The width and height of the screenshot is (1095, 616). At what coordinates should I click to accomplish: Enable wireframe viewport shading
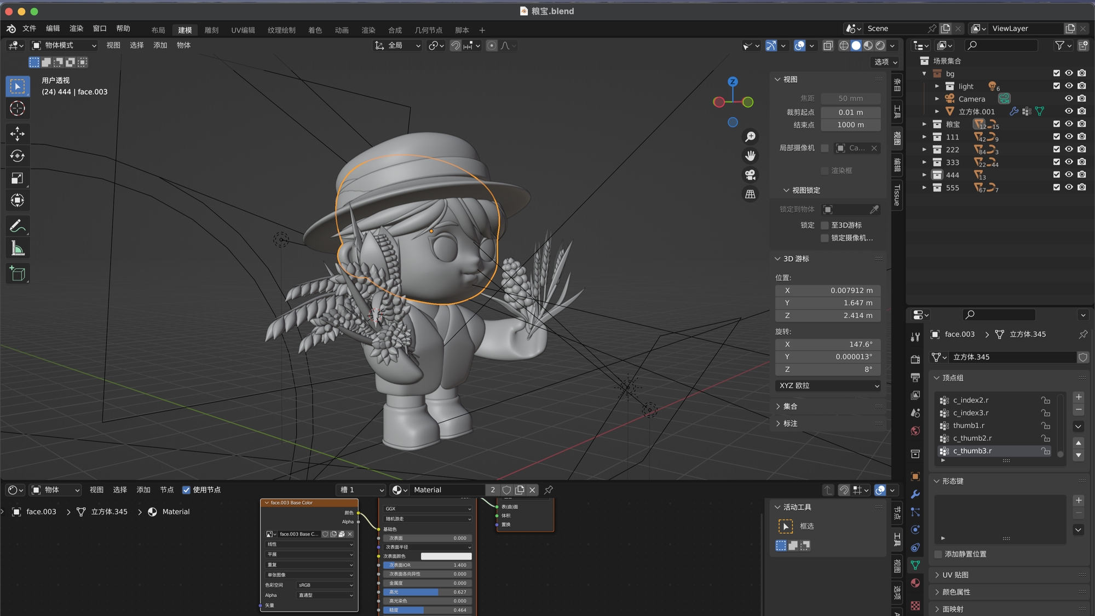click(844, 45)
